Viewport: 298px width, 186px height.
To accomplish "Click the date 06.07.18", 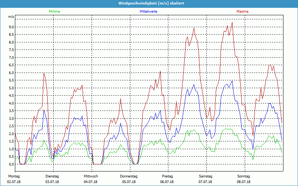I will [x=167, y=182].
